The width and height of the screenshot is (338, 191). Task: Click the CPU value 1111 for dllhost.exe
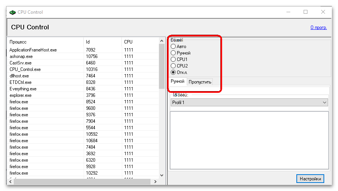(128, 76)
